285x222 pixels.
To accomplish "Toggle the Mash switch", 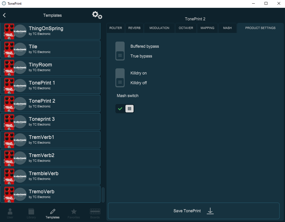I will coord(125,109).
